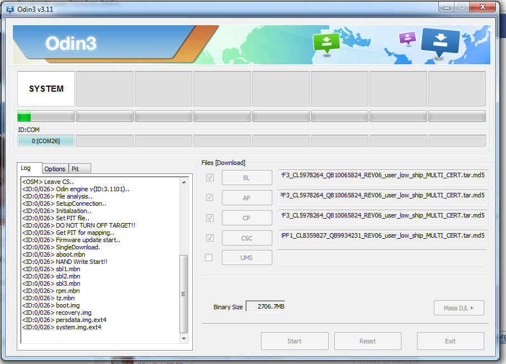This screenshot has height=364, width=506.
Task: Click the green download icon in banner
Action: point(327,43)
